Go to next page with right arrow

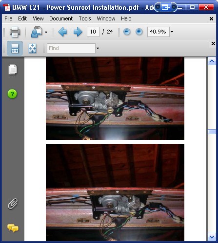78,32
